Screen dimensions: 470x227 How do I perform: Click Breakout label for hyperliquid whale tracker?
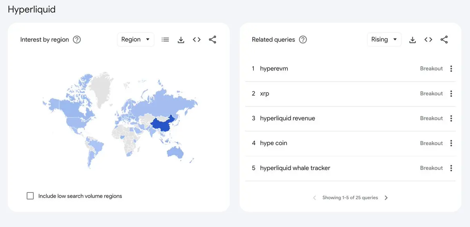pyautogui.click(x=431, y=168)
